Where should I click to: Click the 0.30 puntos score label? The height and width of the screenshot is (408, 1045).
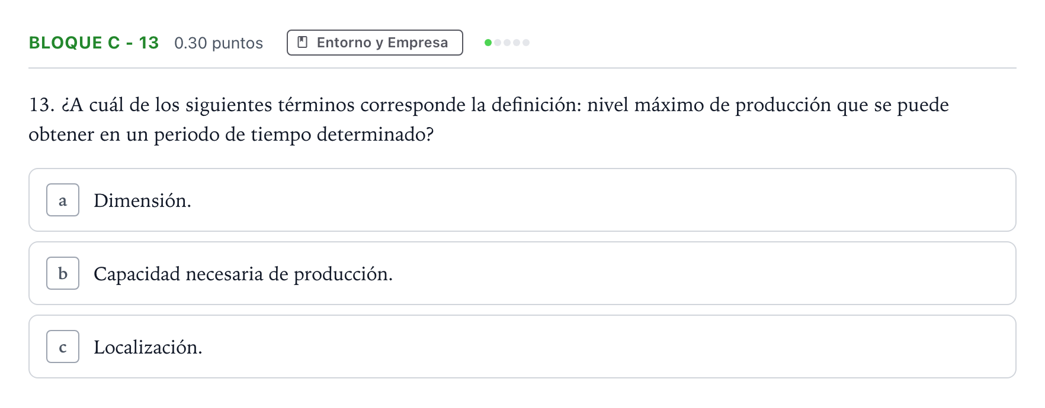pyautogui.click(x=219, y=43)
